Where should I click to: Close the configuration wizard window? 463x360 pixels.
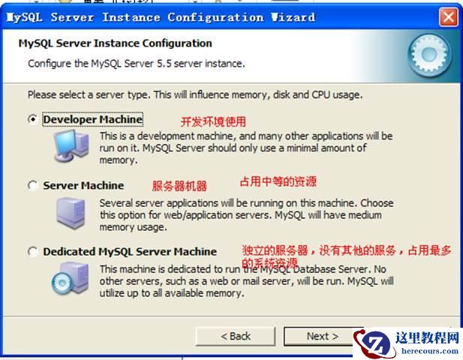point(449,17)
